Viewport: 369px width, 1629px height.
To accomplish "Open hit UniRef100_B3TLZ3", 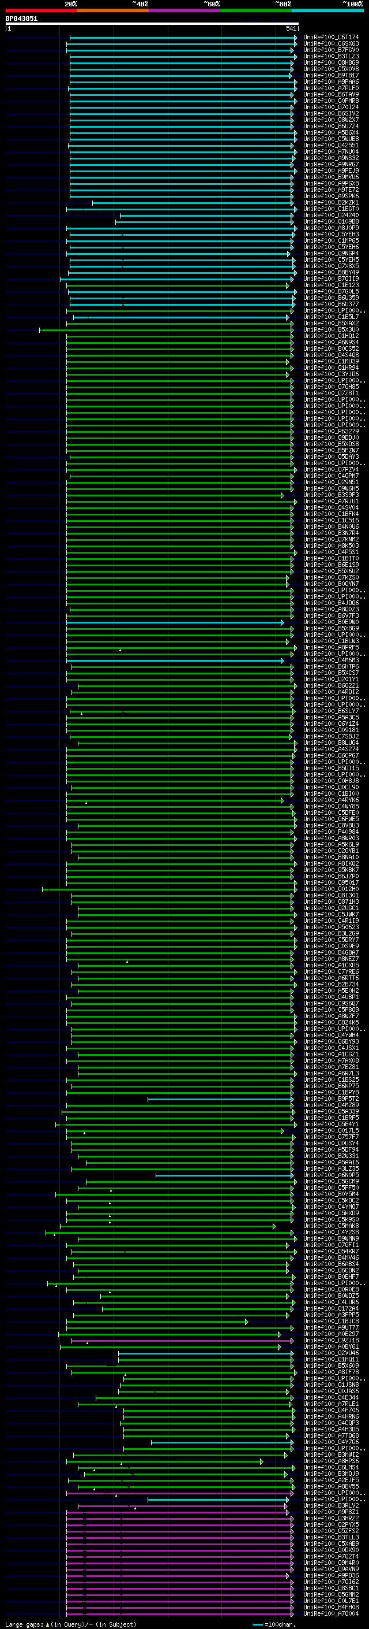I will pos(330,56).
